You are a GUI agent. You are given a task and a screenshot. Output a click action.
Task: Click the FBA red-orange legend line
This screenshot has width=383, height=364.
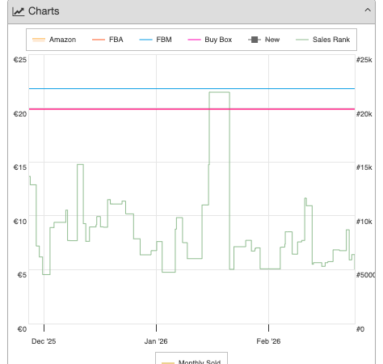(99, 40)
